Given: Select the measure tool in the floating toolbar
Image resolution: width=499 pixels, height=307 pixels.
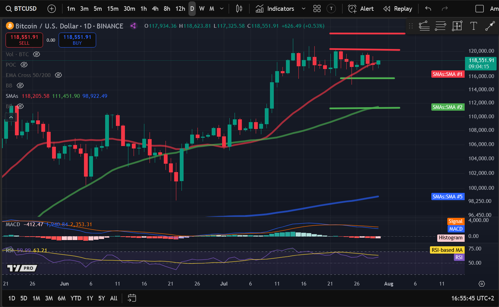Looking at the screenshot, I should [457, 26].
